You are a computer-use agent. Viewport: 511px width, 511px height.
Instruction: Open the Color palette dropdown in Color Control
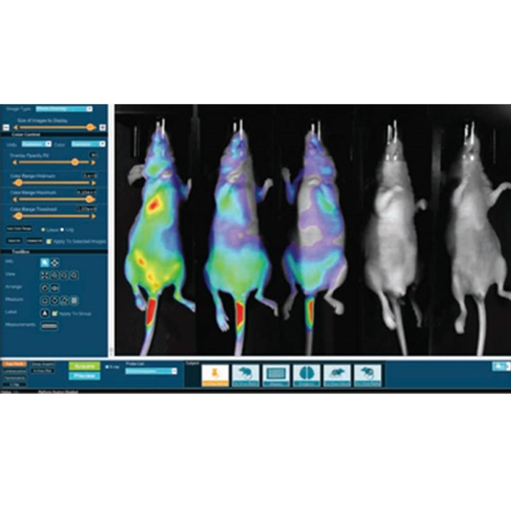[x=88, y=144]
